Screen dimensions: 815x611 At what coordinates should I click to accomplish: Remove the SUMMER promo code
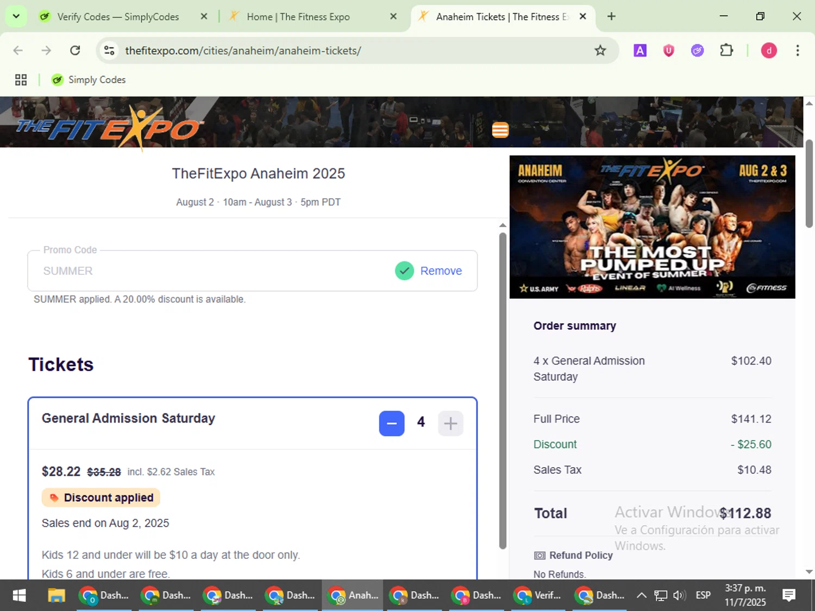441,270
